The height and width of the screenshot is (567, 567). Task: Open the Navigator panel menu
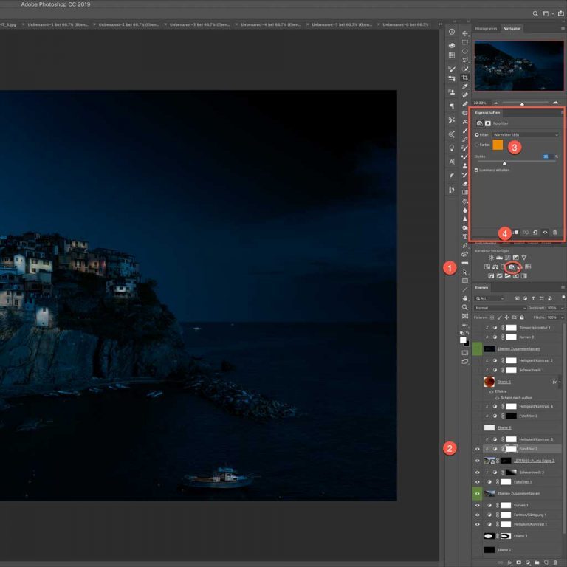(563, 28)
